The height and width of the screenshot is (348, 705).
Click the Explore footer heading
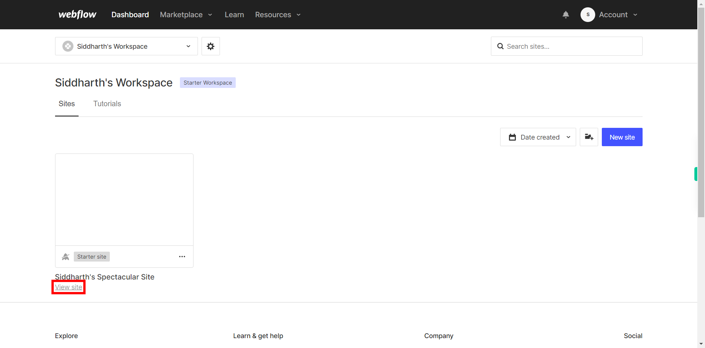66,336
